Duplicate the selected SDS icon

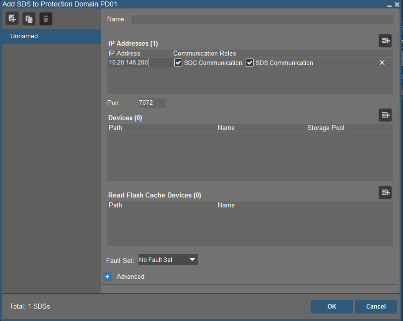pos(29,19)
